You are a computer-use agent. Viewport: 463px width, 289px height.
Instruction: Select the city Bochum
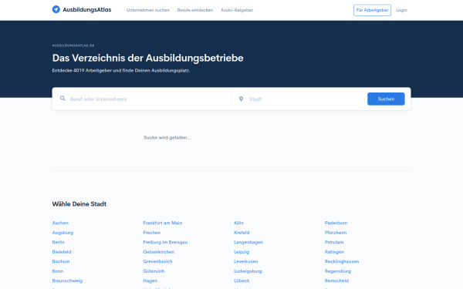click(x=61, y=261)
